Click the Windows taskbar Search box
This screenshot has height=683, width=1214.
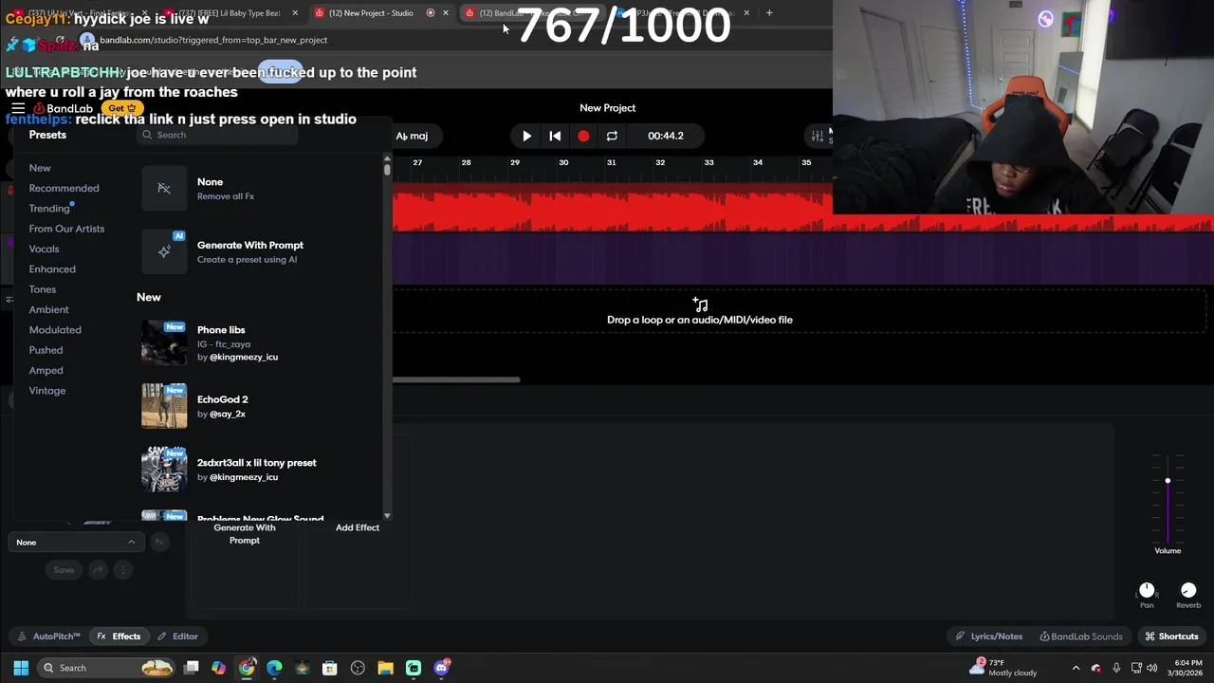click(x=106, y=668)
